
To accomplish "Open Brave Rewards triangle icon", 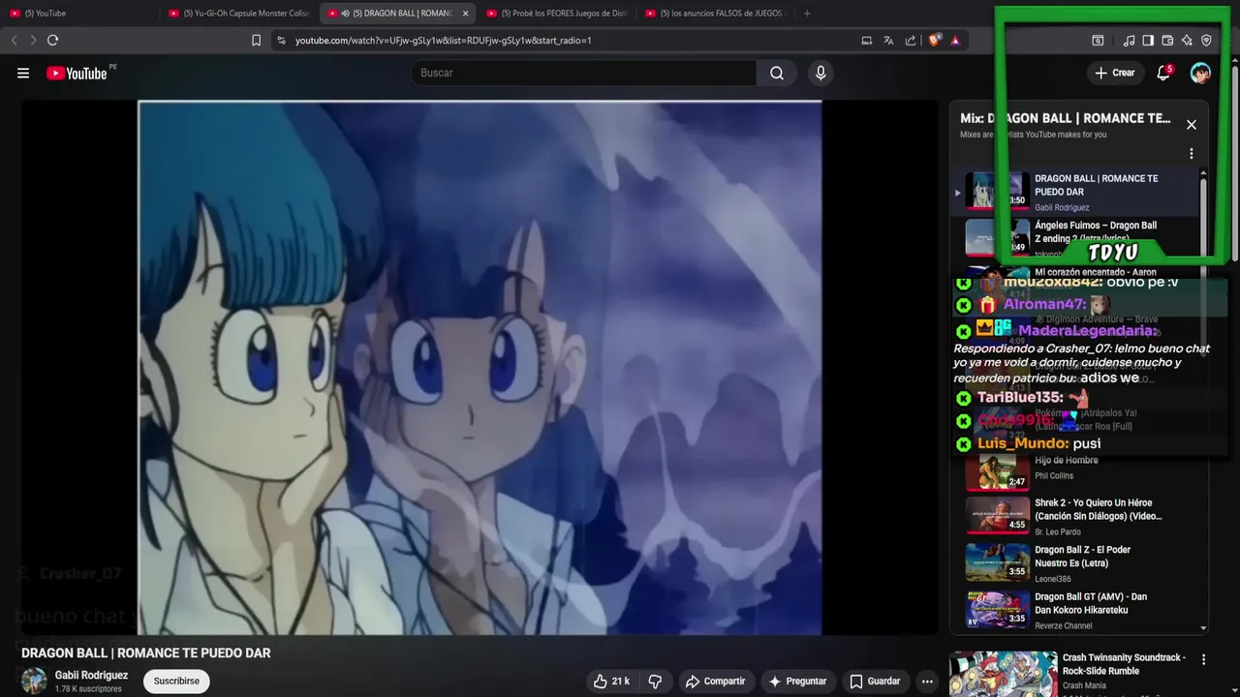I will [955, 40].
